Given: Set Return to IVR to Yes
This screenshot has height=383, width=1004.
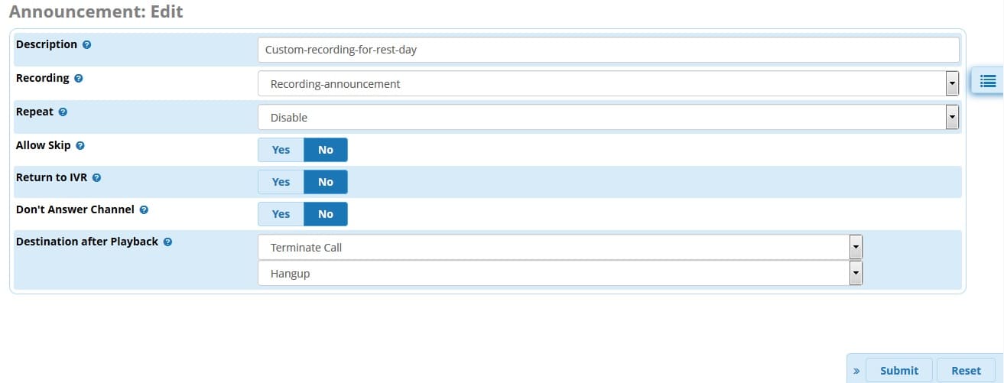Looking at the screenshot, I should coord(281,182).
